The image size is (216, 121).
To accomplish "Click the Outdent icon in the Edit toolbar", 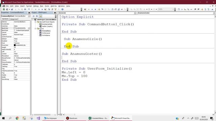I will coord(198,9).
